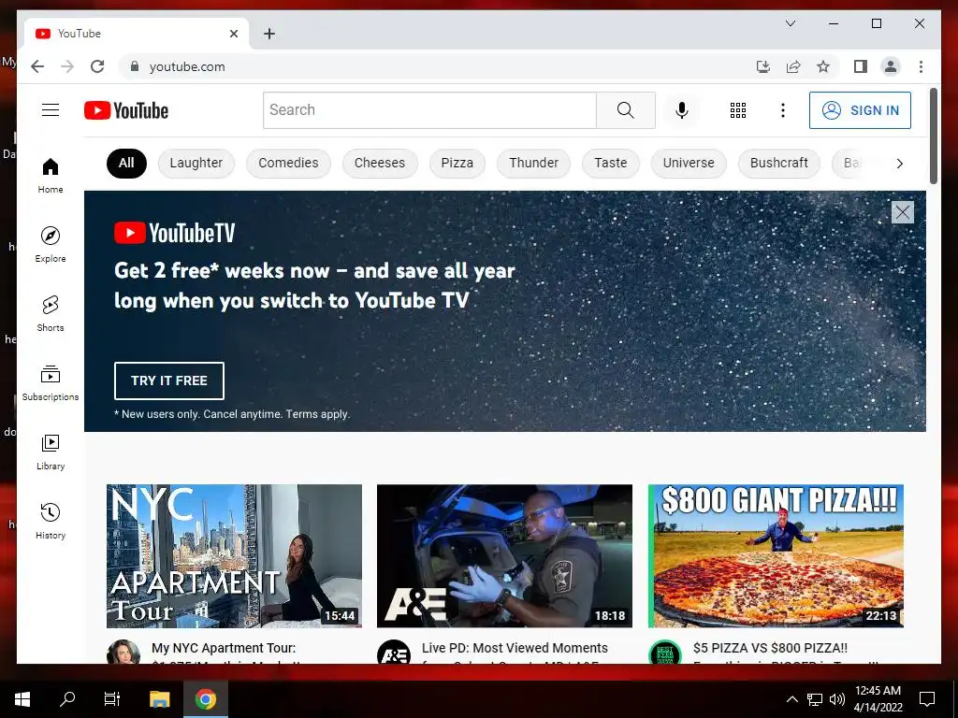The image size is (958, 718).
Task: Select the Cheeses chip
Action: [x=380, y=163]
